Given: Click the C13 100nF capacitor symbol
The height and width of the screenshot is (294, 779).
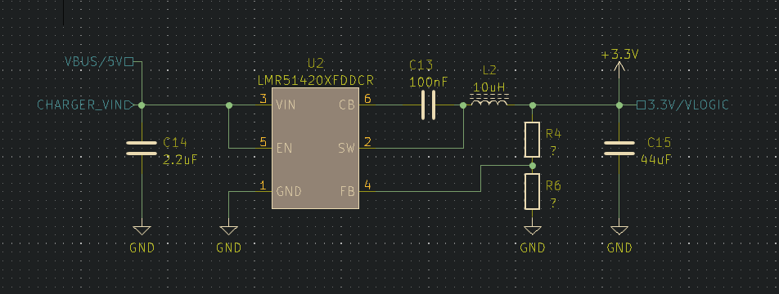Looking at the screenshot, I should click(x=428, y=105).
